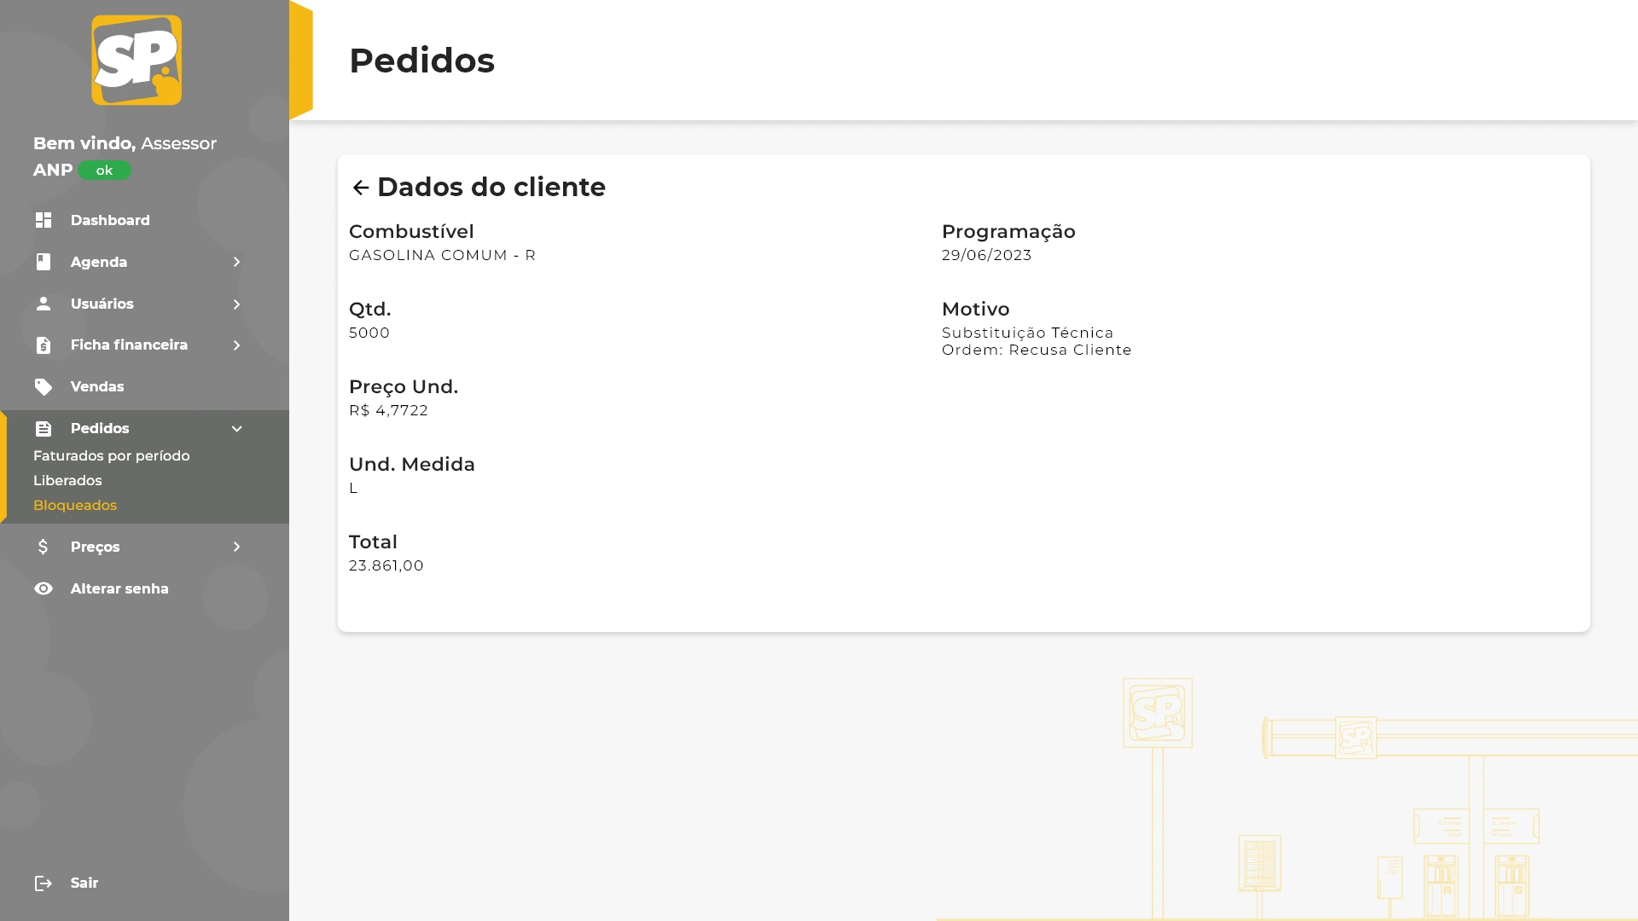Select the Bloqueados submenu item
1638x921 pixels.
75,506
